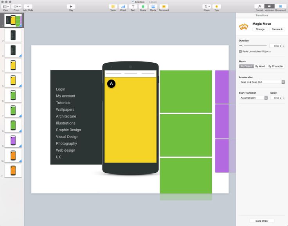
Task: Open the Document inspector
Action: pos(280,6)
